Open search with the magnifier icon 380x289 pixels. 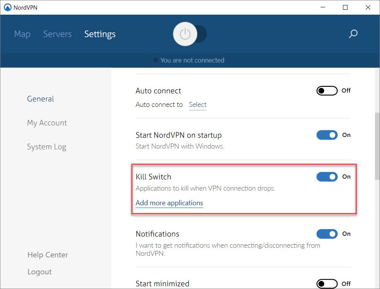(x=353, y=34)
